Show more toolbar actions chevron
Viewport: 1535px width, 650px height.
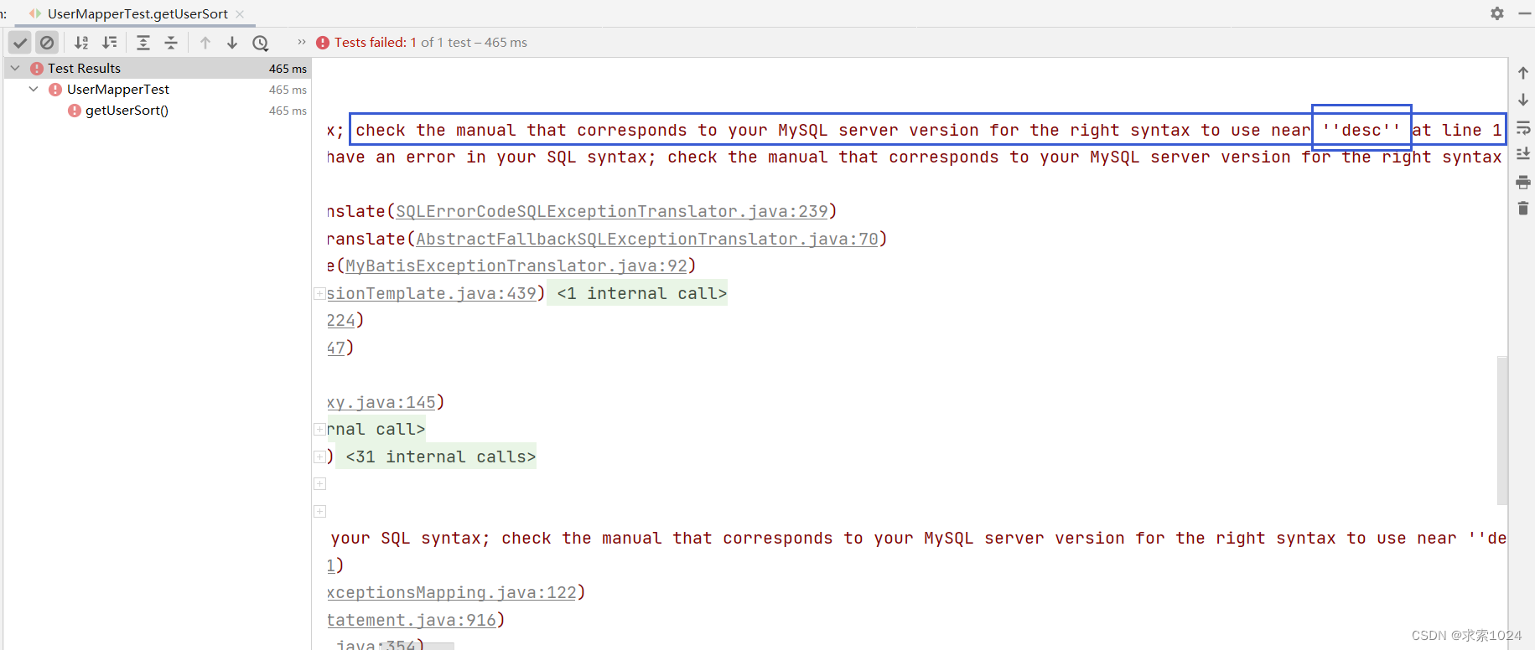[302, 42]
